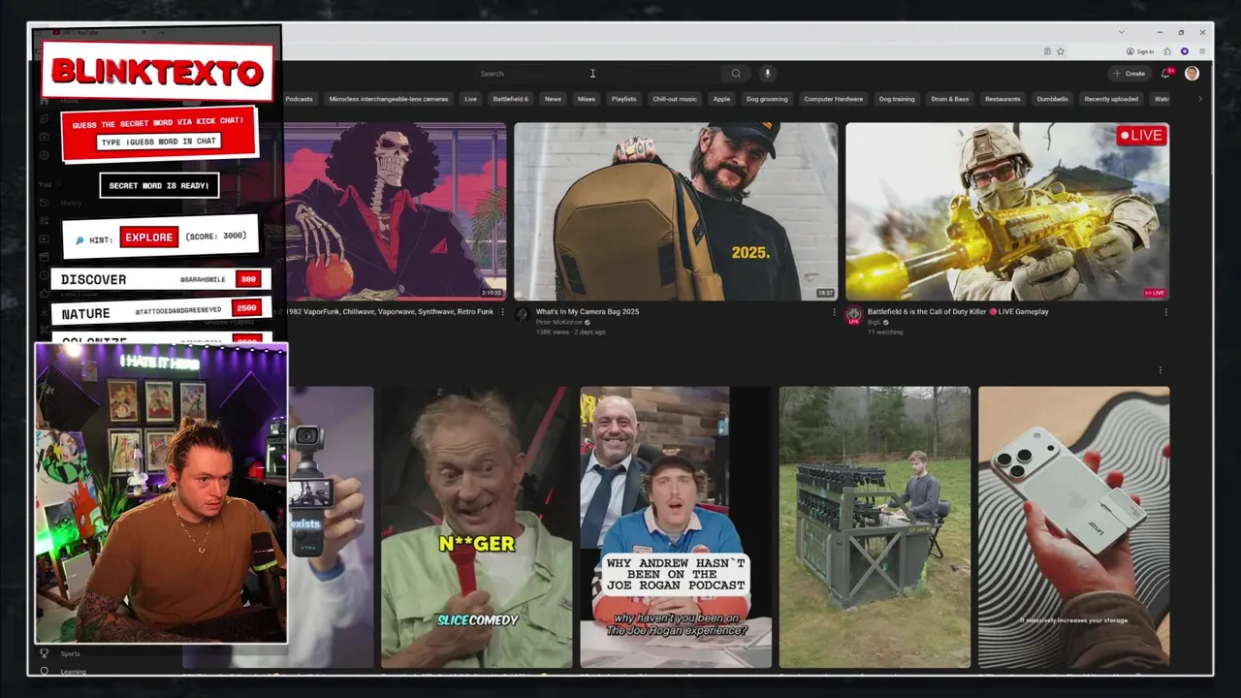Select the Dog grooming chip
This screenshot has width=1241, height=698.
point(767,99)
